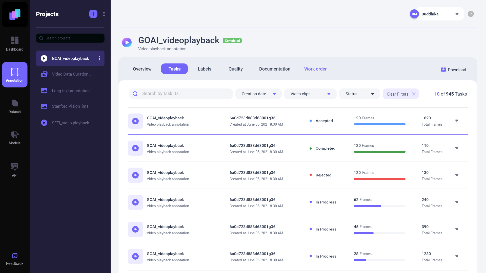This screenshot has width=486, height=273.
Task: Click the help question mark icon
Action: point(471,14)
